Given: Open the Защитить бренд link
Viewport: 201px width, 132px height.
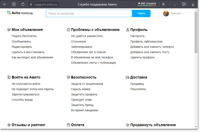Looking at the screenshot, I should (82, 105).
